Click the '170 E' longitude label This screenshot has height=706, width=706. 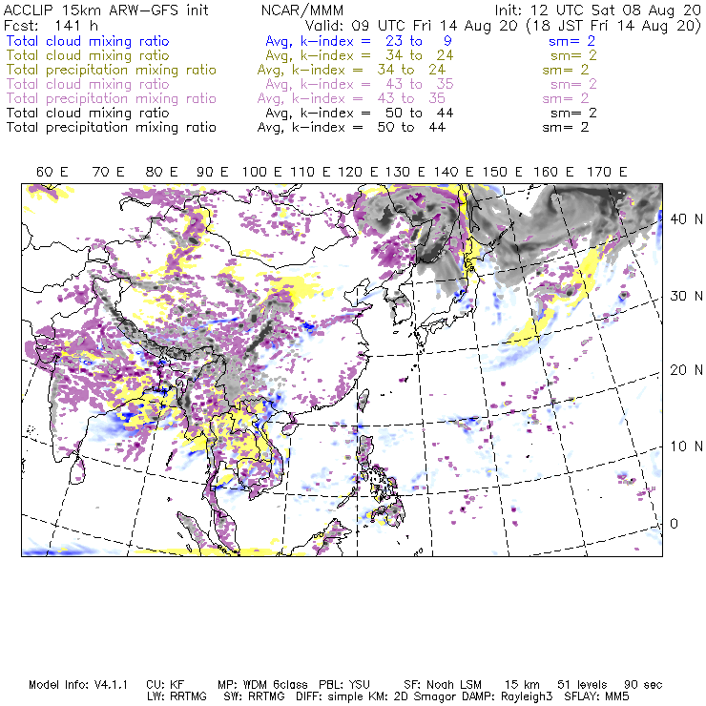click(x=607, y=172)
